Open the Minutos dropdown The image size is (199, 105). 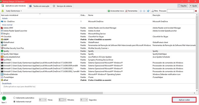62,100
